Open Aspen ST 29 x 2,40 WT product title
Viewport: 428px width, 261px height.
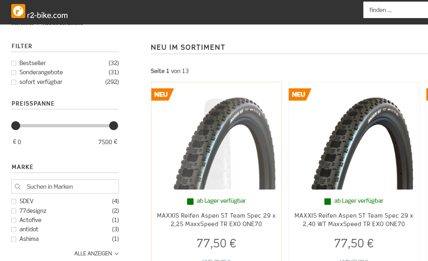click(x=354, y=220)
